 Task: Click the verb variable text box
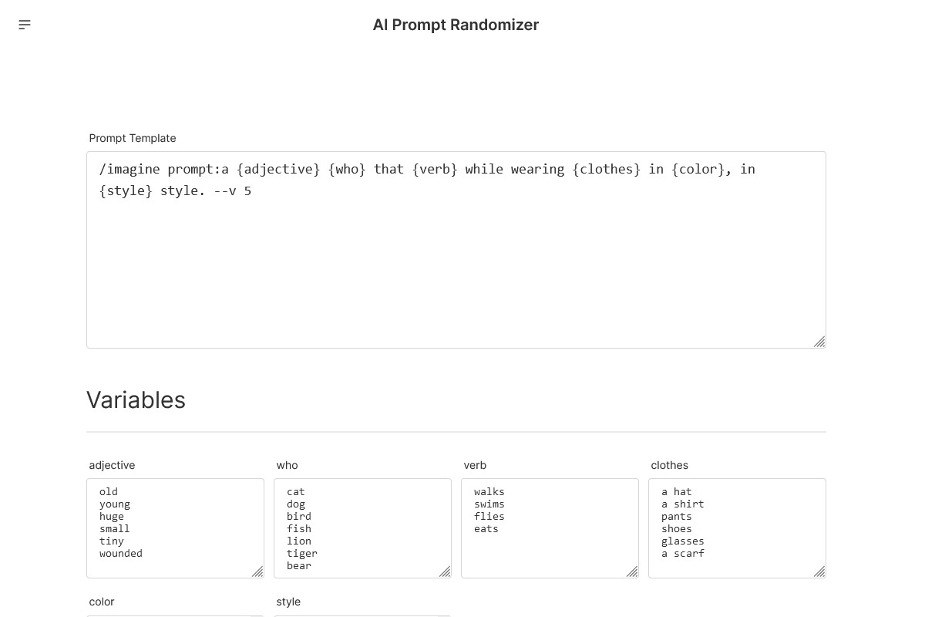(x=550, y=528)
